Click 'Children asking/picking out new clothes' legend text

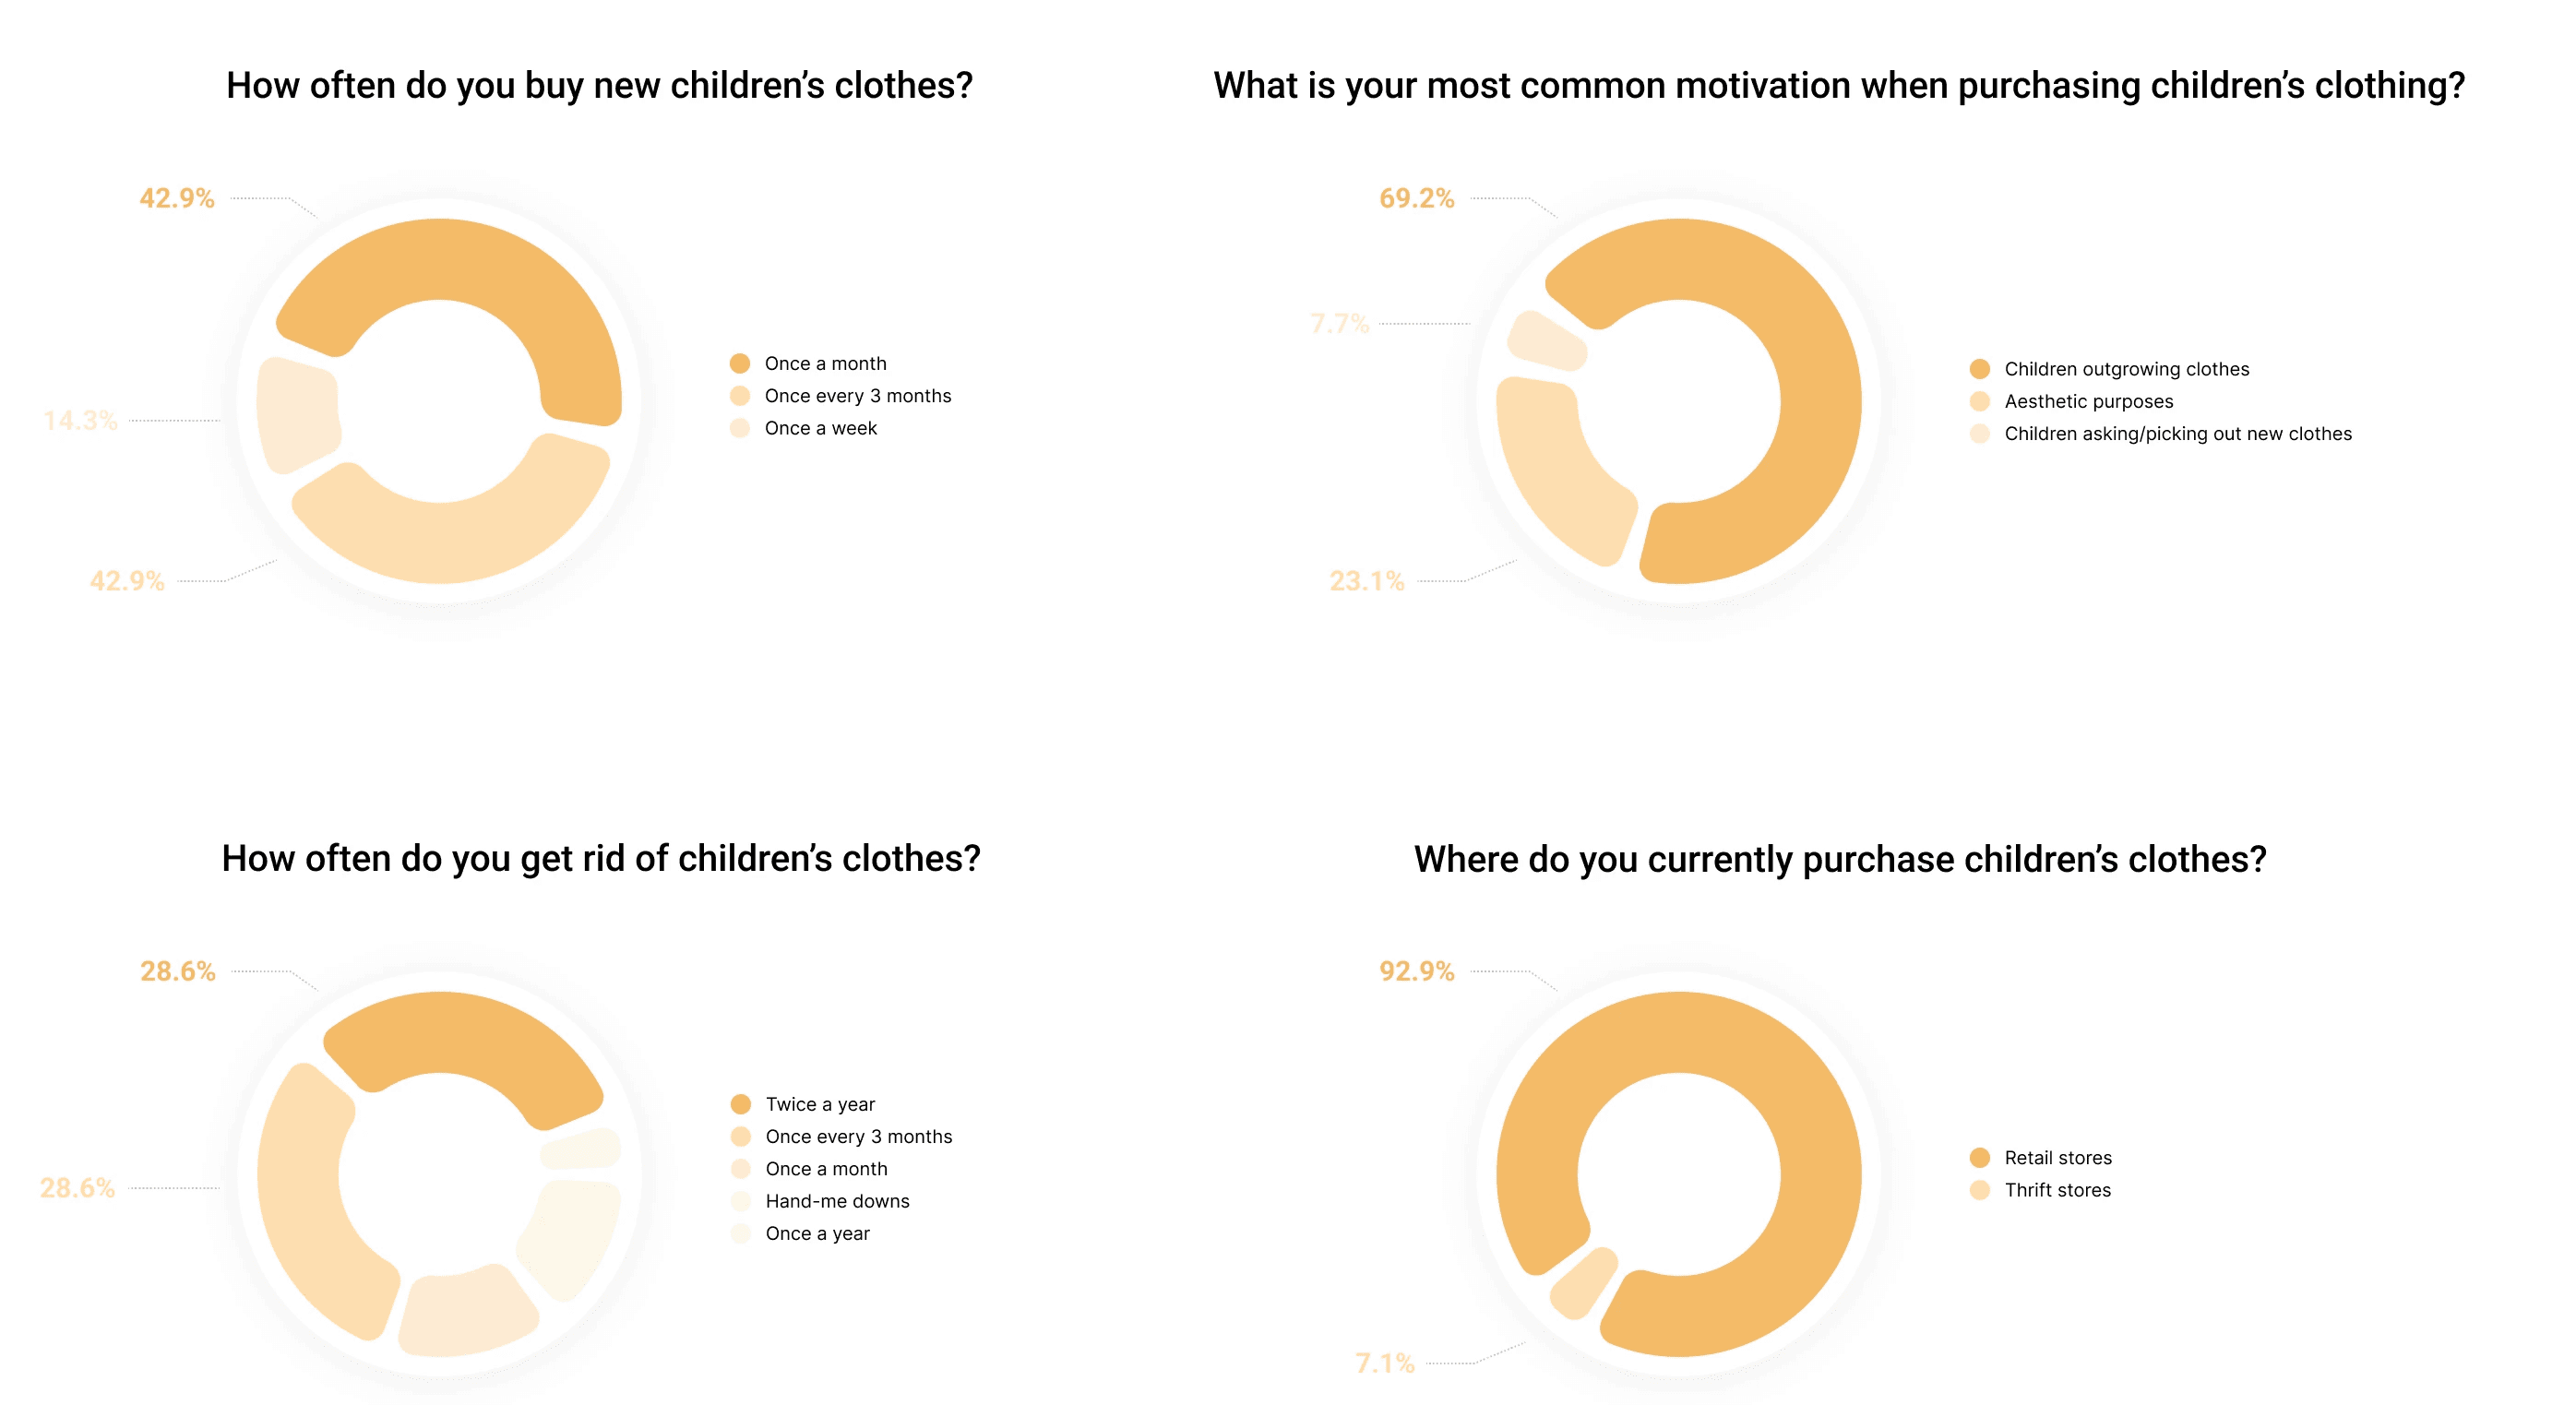coord(2178,434)
